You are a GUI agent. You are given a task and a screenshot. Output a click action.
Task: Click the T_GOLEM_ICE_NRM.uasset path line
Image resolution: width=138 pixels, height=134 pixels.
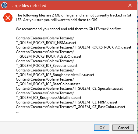point(67,102)
